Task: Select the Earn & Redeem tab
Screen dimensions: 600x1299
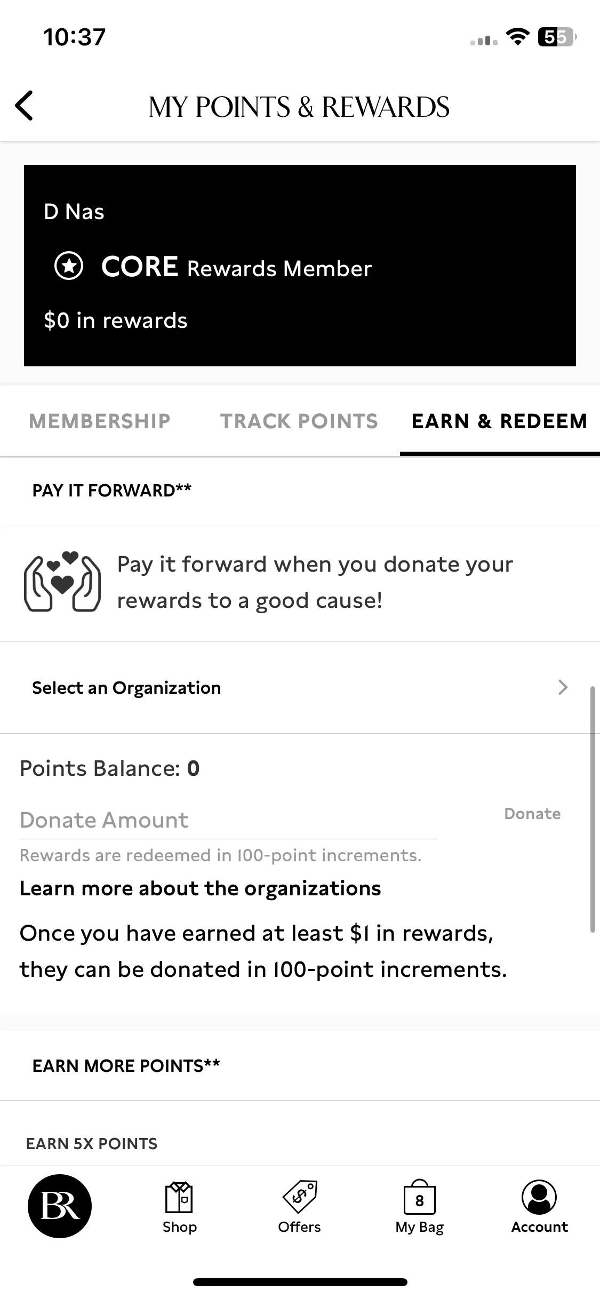Action: coord(500,421)
